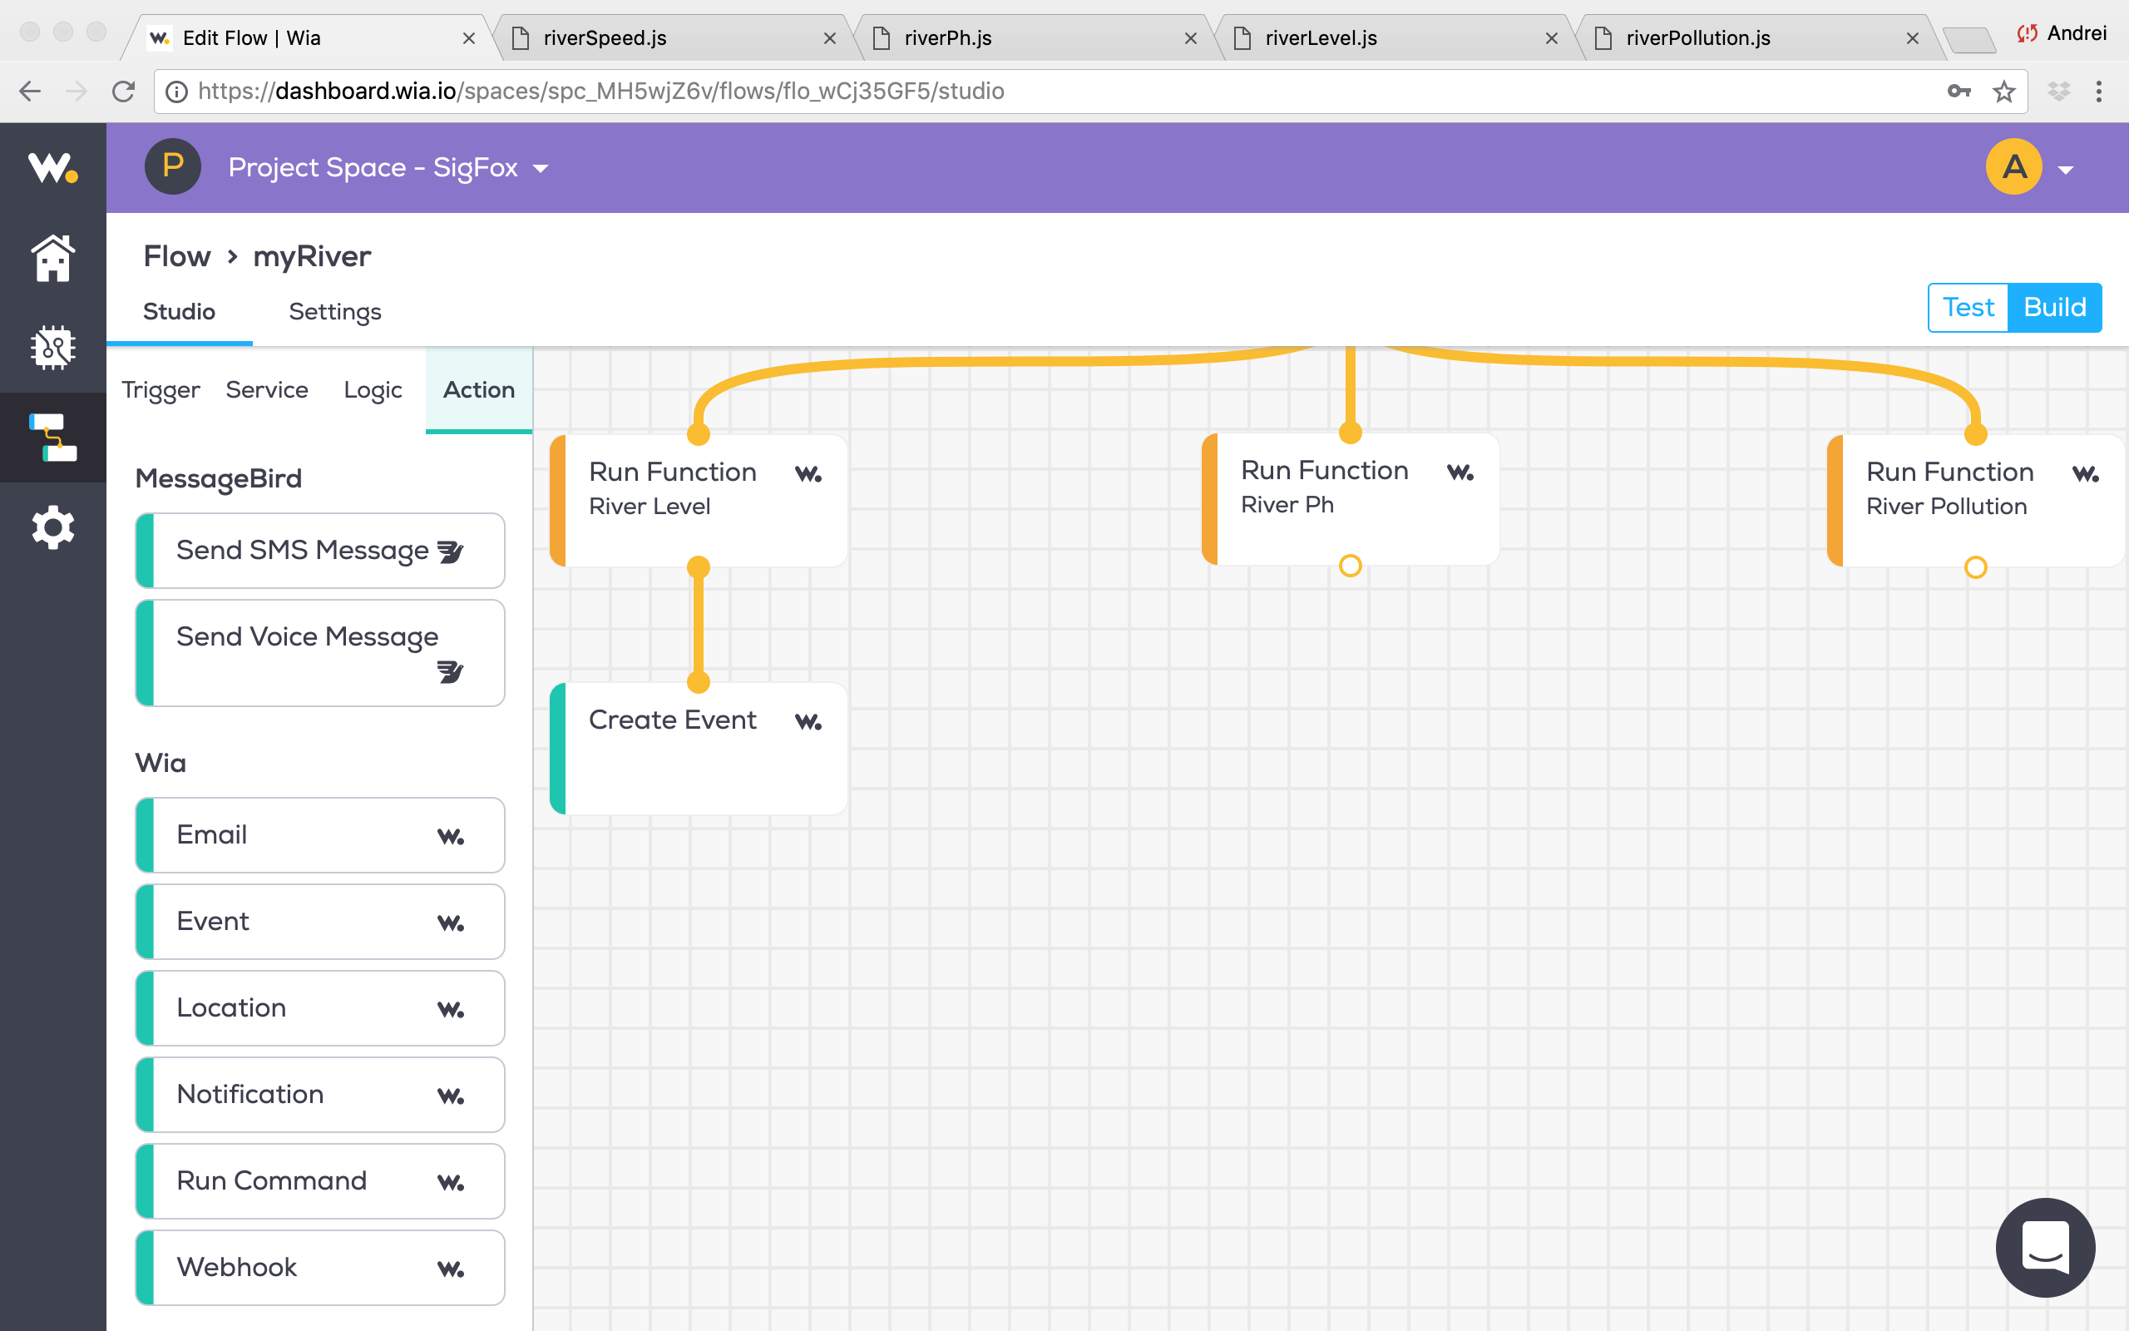Reload the page in browser

click(123, 92)
